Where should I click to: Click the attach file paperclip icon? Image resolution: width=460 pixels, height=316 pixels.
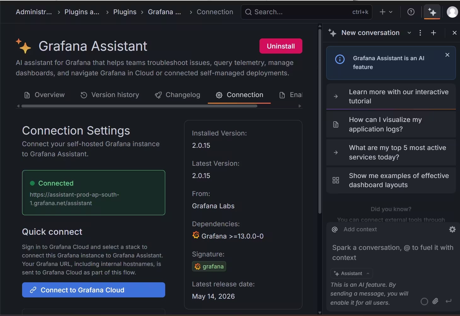(435, 301)
